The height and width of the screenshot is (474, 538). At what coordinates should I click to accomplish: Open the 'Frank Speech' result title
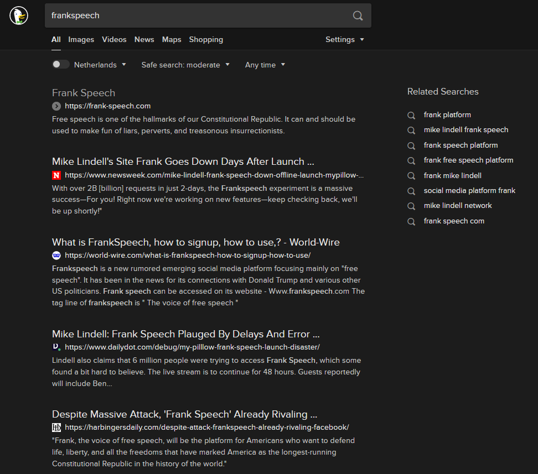pos(84,93)
